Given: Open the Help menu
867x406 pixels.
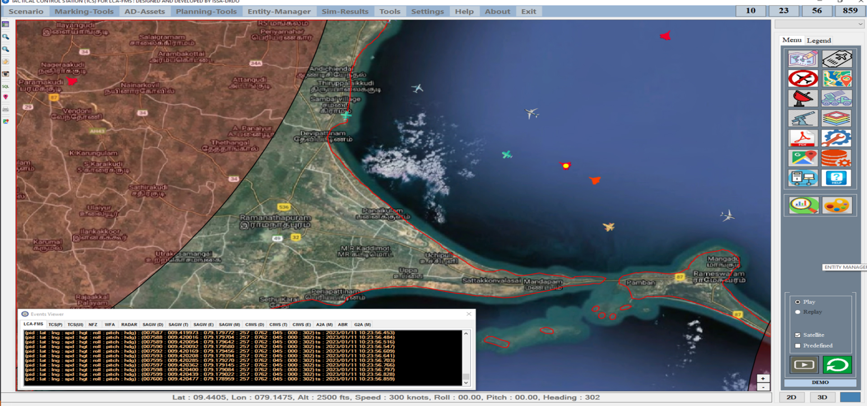Looking at the screenshot, I should [464, 11].
